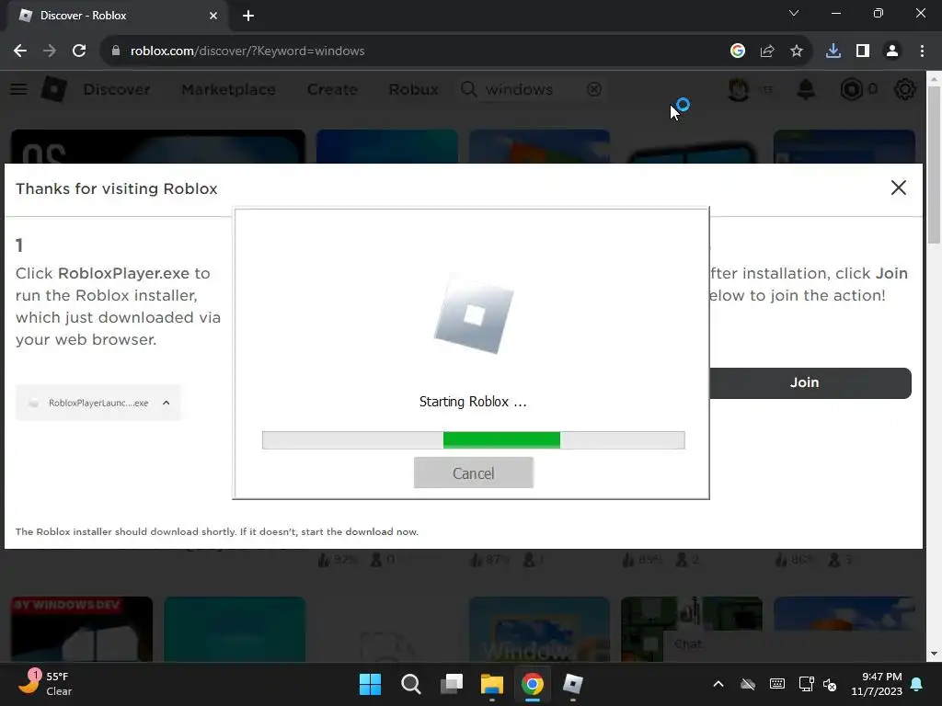This screenshot has height=706, width=942.
Task: Open the Discover nav tab
Action: tap(117, 89)
